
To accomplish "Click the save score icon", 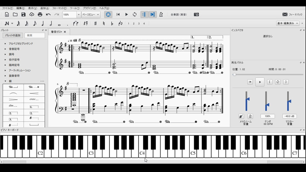I will point(23,15).
